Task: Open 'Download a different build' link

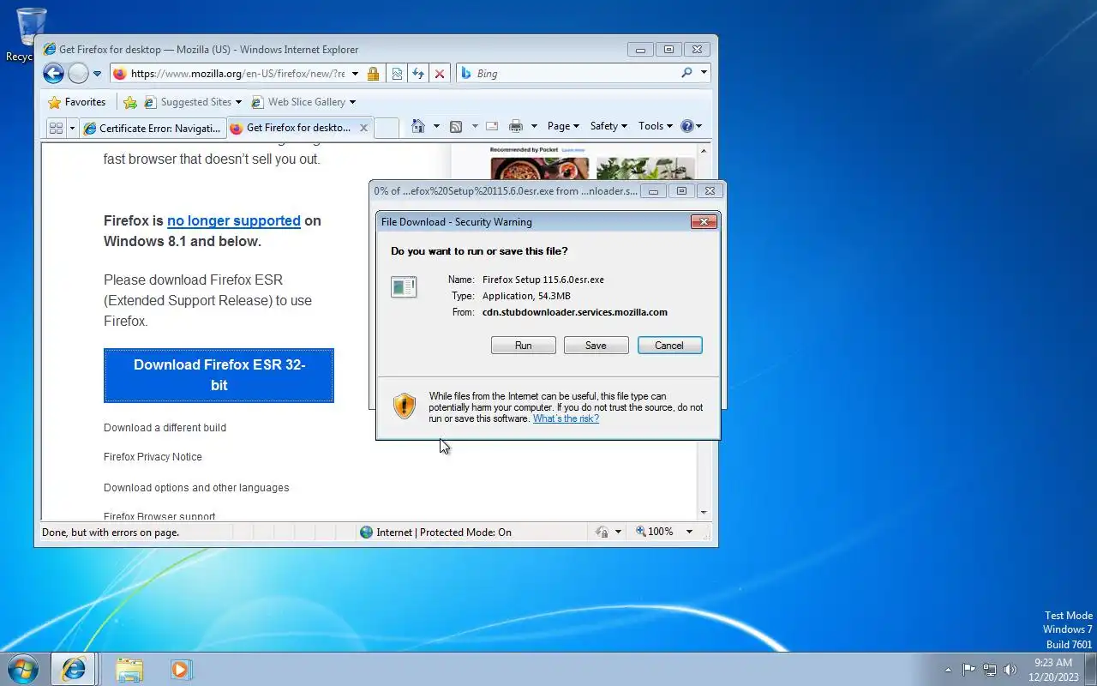Action: click(x=165, y=427)
